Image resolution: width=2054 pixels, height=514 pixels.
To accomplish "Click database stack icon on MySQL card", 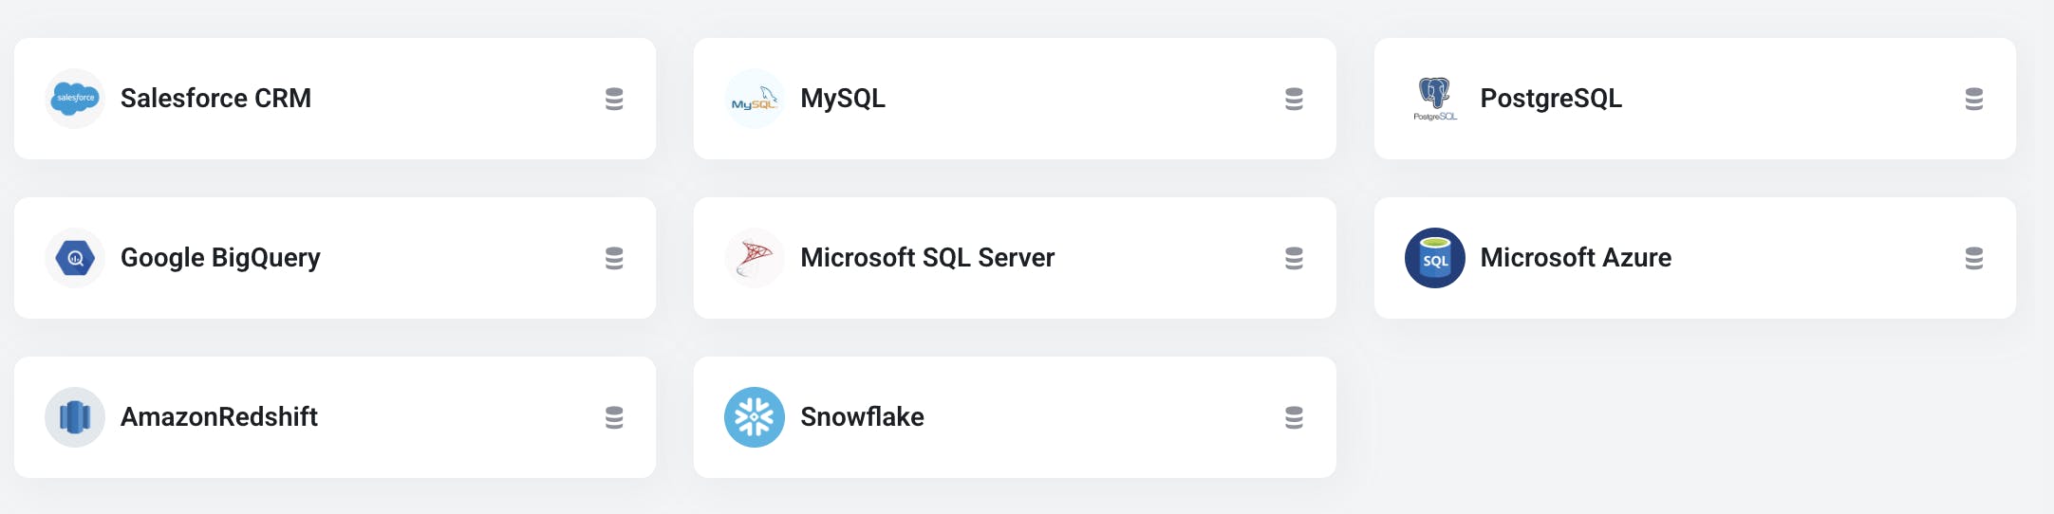I will coord(1294,99).
